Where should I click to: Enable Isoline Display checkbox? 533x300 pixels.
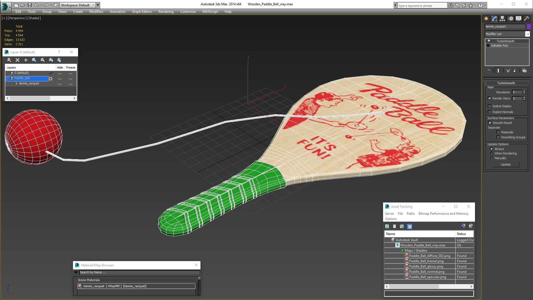[x=490, y=106]
